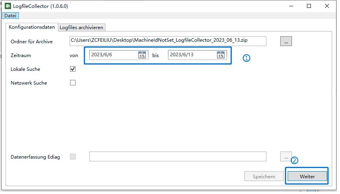Toggle the Datenerfassung Ediag checkbox
The width and height of the screenshot is (340, 194).
click(73, 157)
